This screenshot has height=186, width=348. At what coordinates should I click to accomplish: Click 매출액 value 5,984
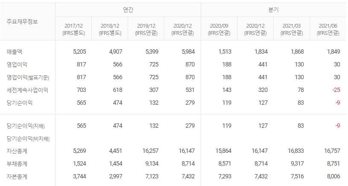click(x=188, y=52)
